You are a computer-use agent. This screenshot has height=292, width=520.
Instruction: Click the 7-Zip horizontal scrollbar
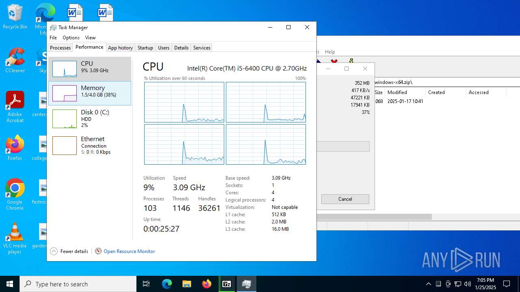coord(374,217)
